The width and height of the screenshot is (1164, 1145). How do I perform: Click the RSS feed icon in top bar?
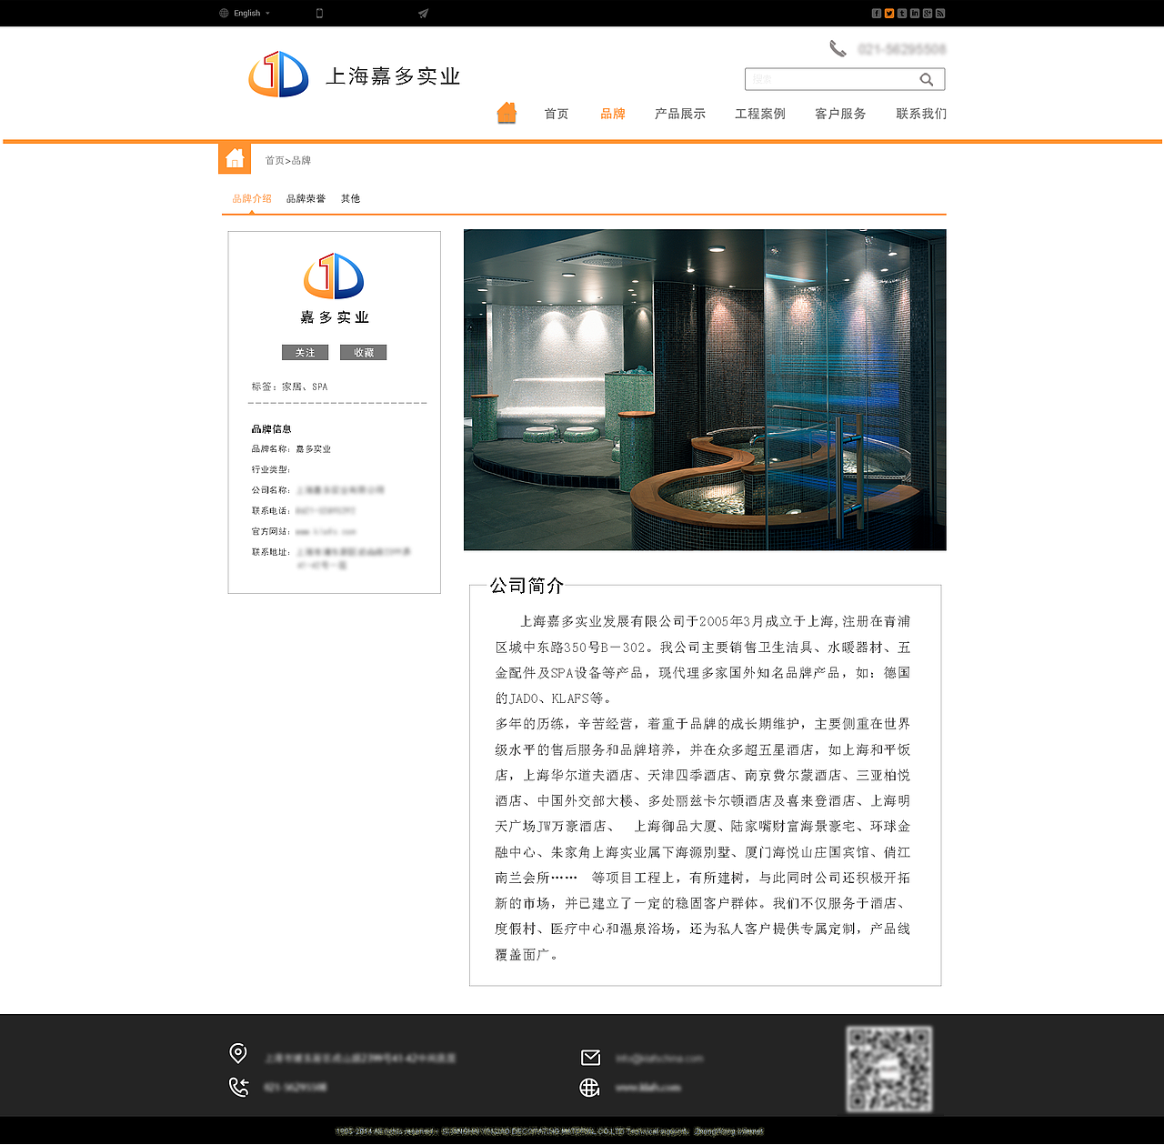(940, 13)
